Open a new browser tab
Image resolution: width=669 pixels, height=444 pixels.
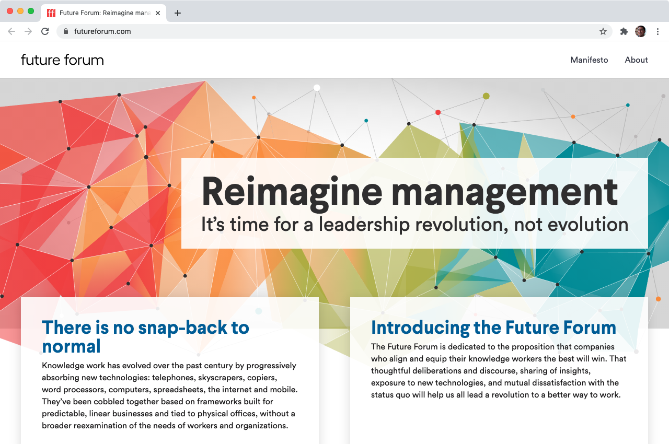178,13
